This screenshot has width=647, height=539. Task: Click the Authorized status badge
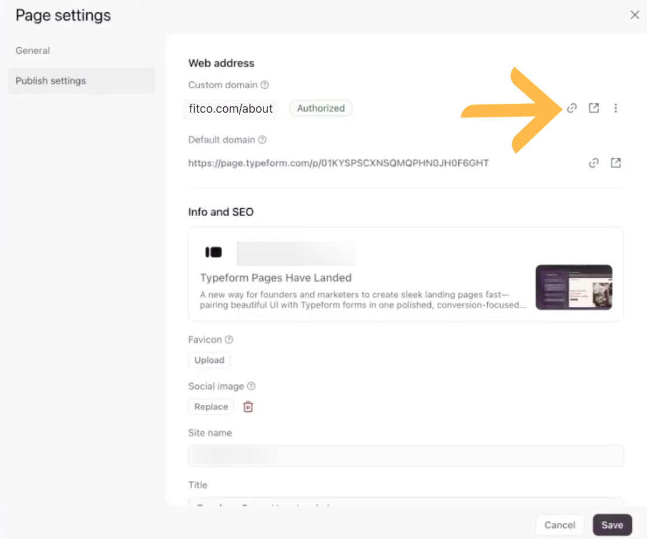tap(321, 108)
